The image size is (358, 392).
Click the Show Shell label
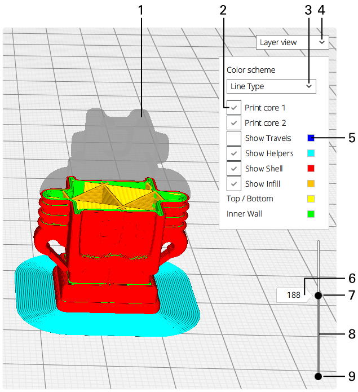point(264,169)
